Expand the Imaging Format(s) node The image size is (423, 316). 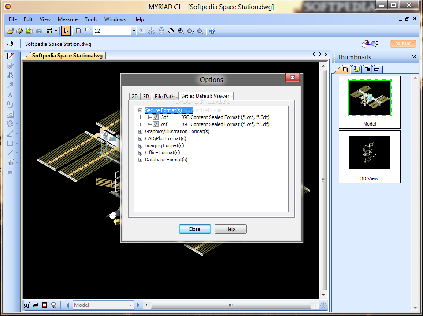(x=140, y=145)
